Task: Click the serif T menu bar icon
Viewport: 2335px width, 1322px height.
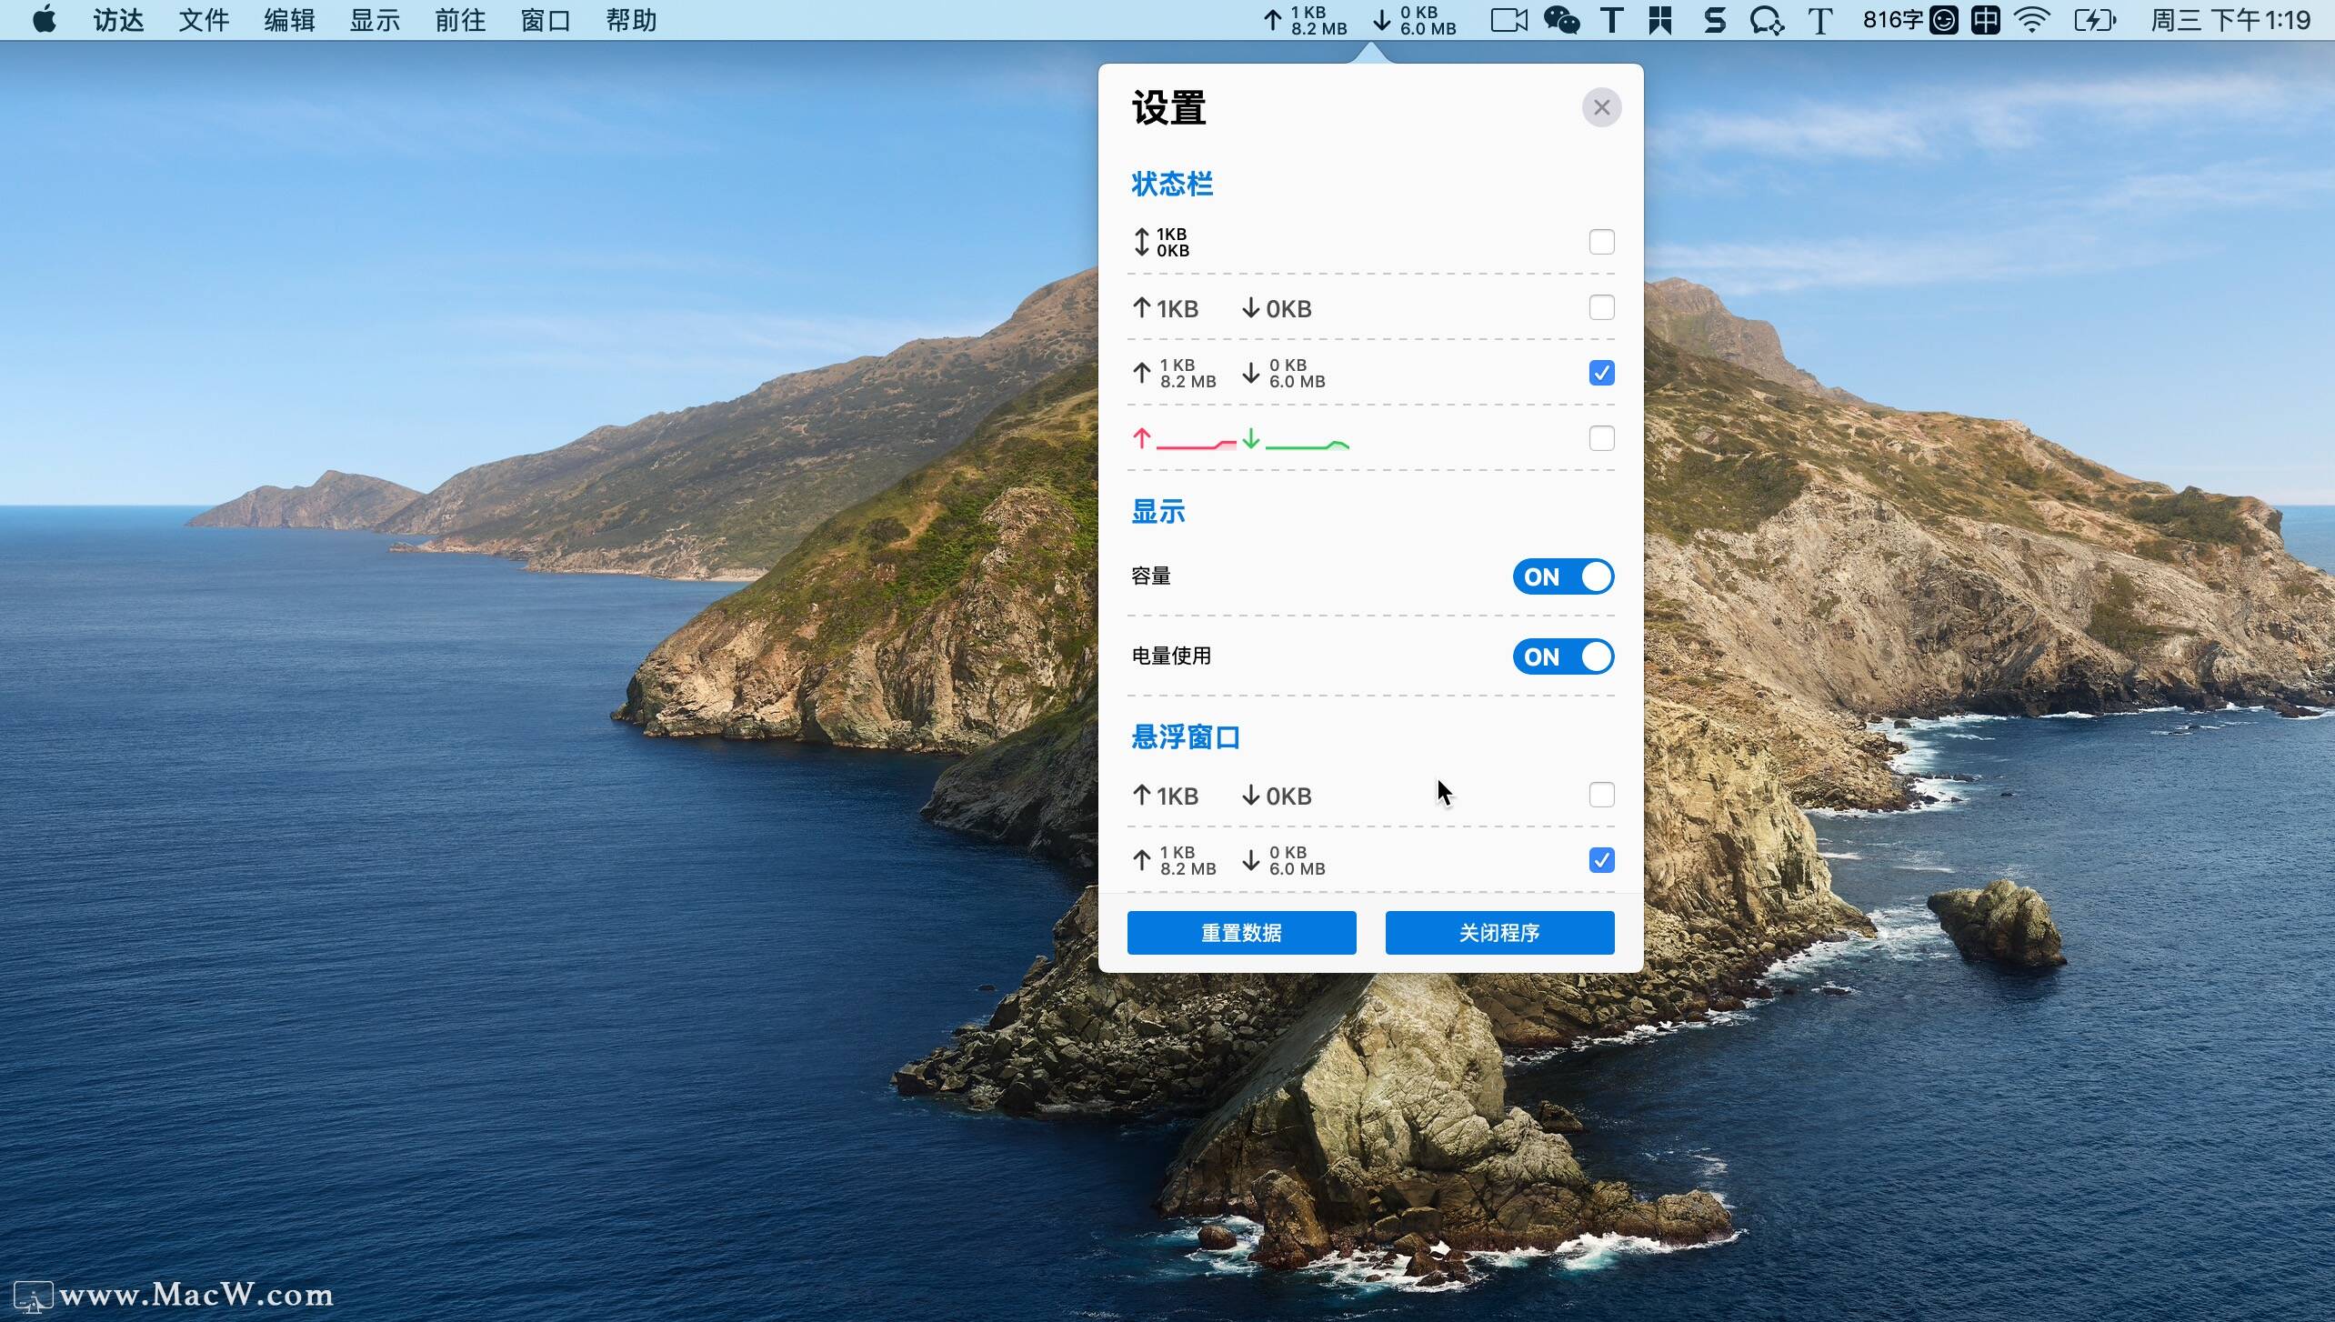Action: coord(1819,20)
